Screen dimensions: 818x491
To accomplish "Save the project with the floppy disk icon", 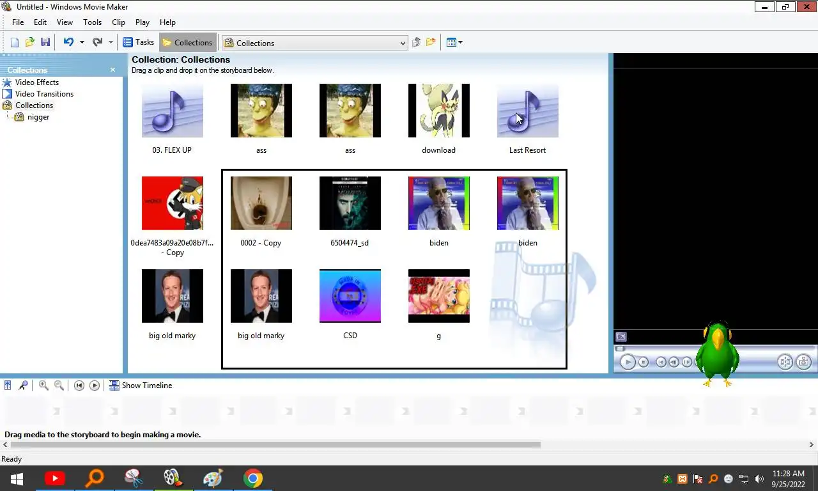I will 45,42.
